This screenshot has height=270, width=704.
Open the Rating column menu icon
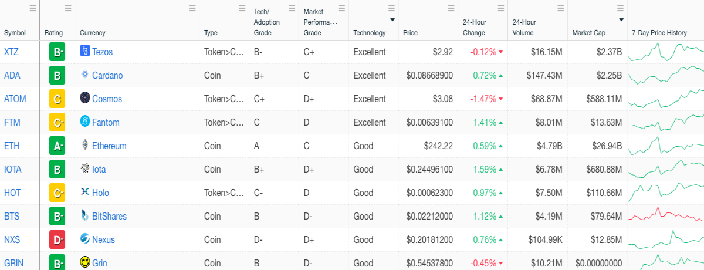click(68, 8)
